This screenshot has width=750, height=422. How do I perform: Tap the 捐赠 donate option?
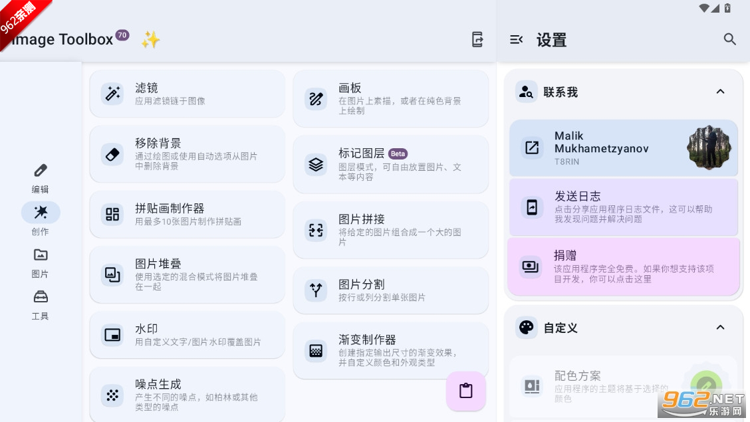click(x=623, y=266)
